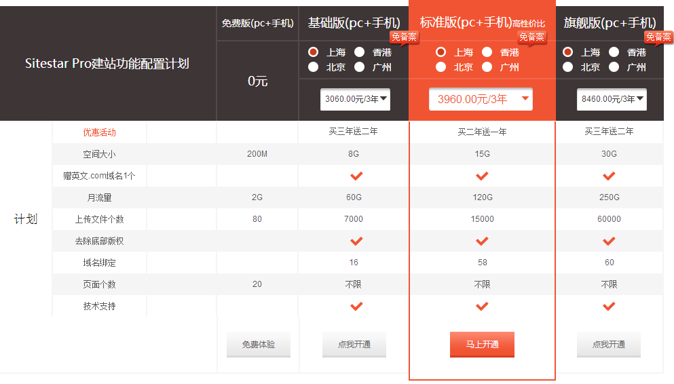Select 北京 radio in 旗舰版 column
Viewport: 674px width, 384px height.
point(568,67)
